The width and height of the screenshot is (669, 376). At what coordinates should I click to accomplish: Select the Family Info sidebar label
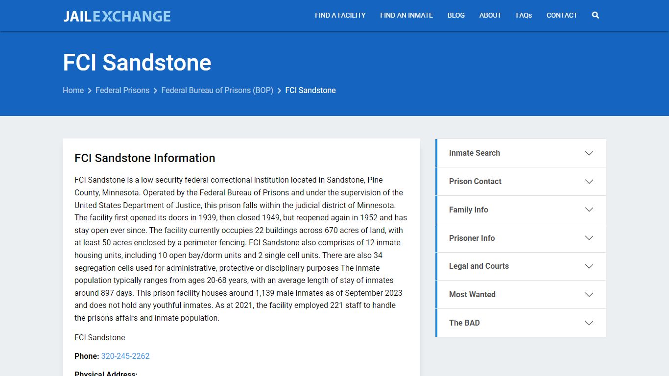coord(469,210)
